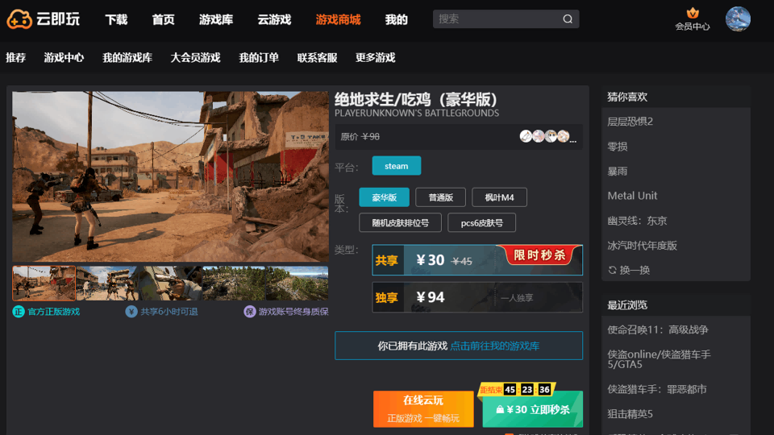Select the fourth forest thumbnail
This screenshot has height=435, width=774.
(234, 284)
